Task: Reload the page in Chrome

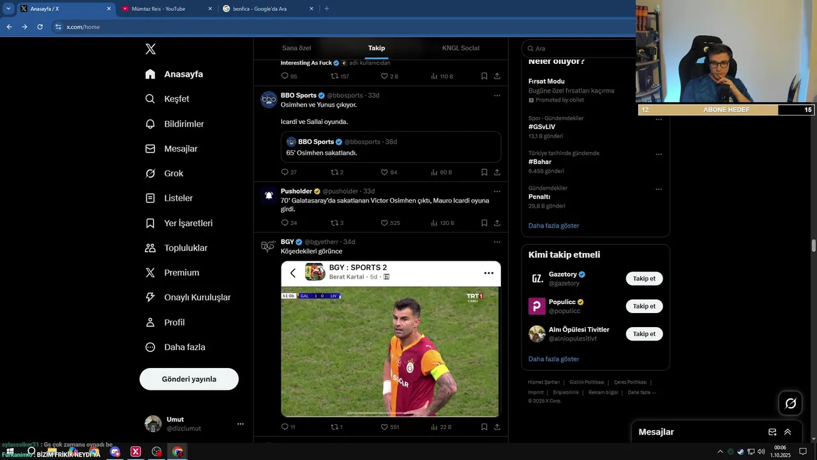Action: pos(40,27)
